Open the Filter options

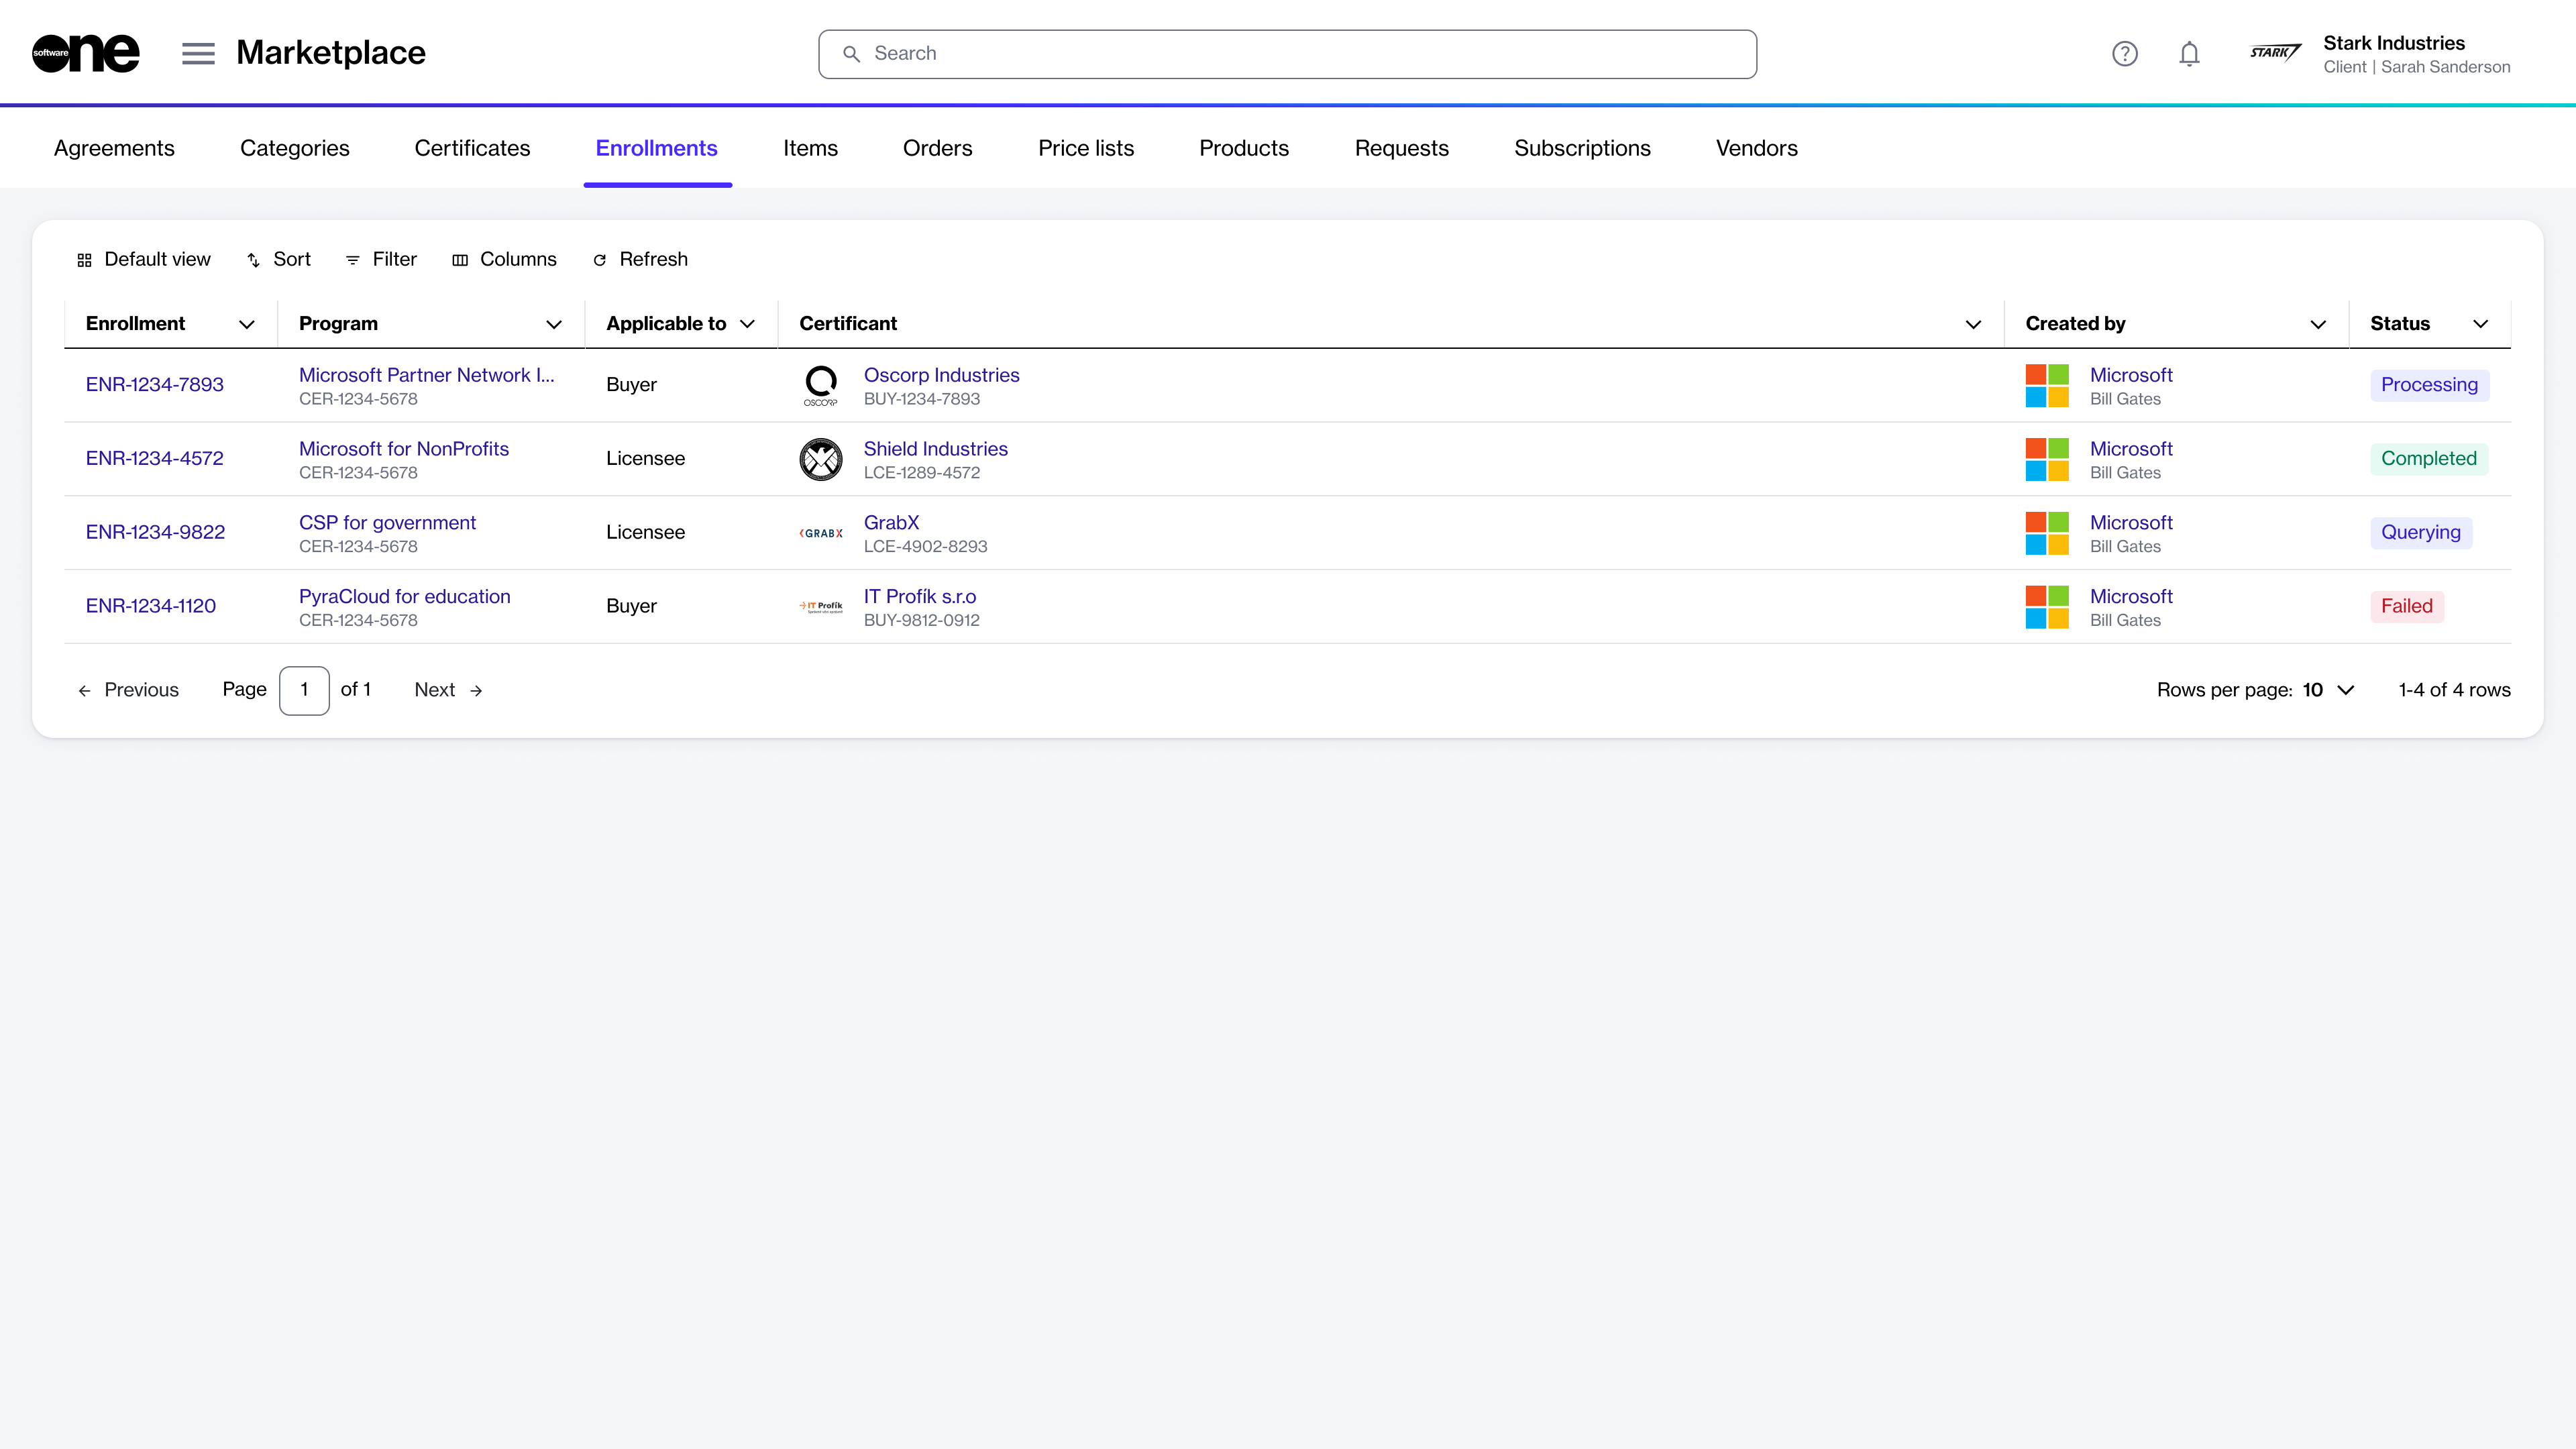(381, 259)
